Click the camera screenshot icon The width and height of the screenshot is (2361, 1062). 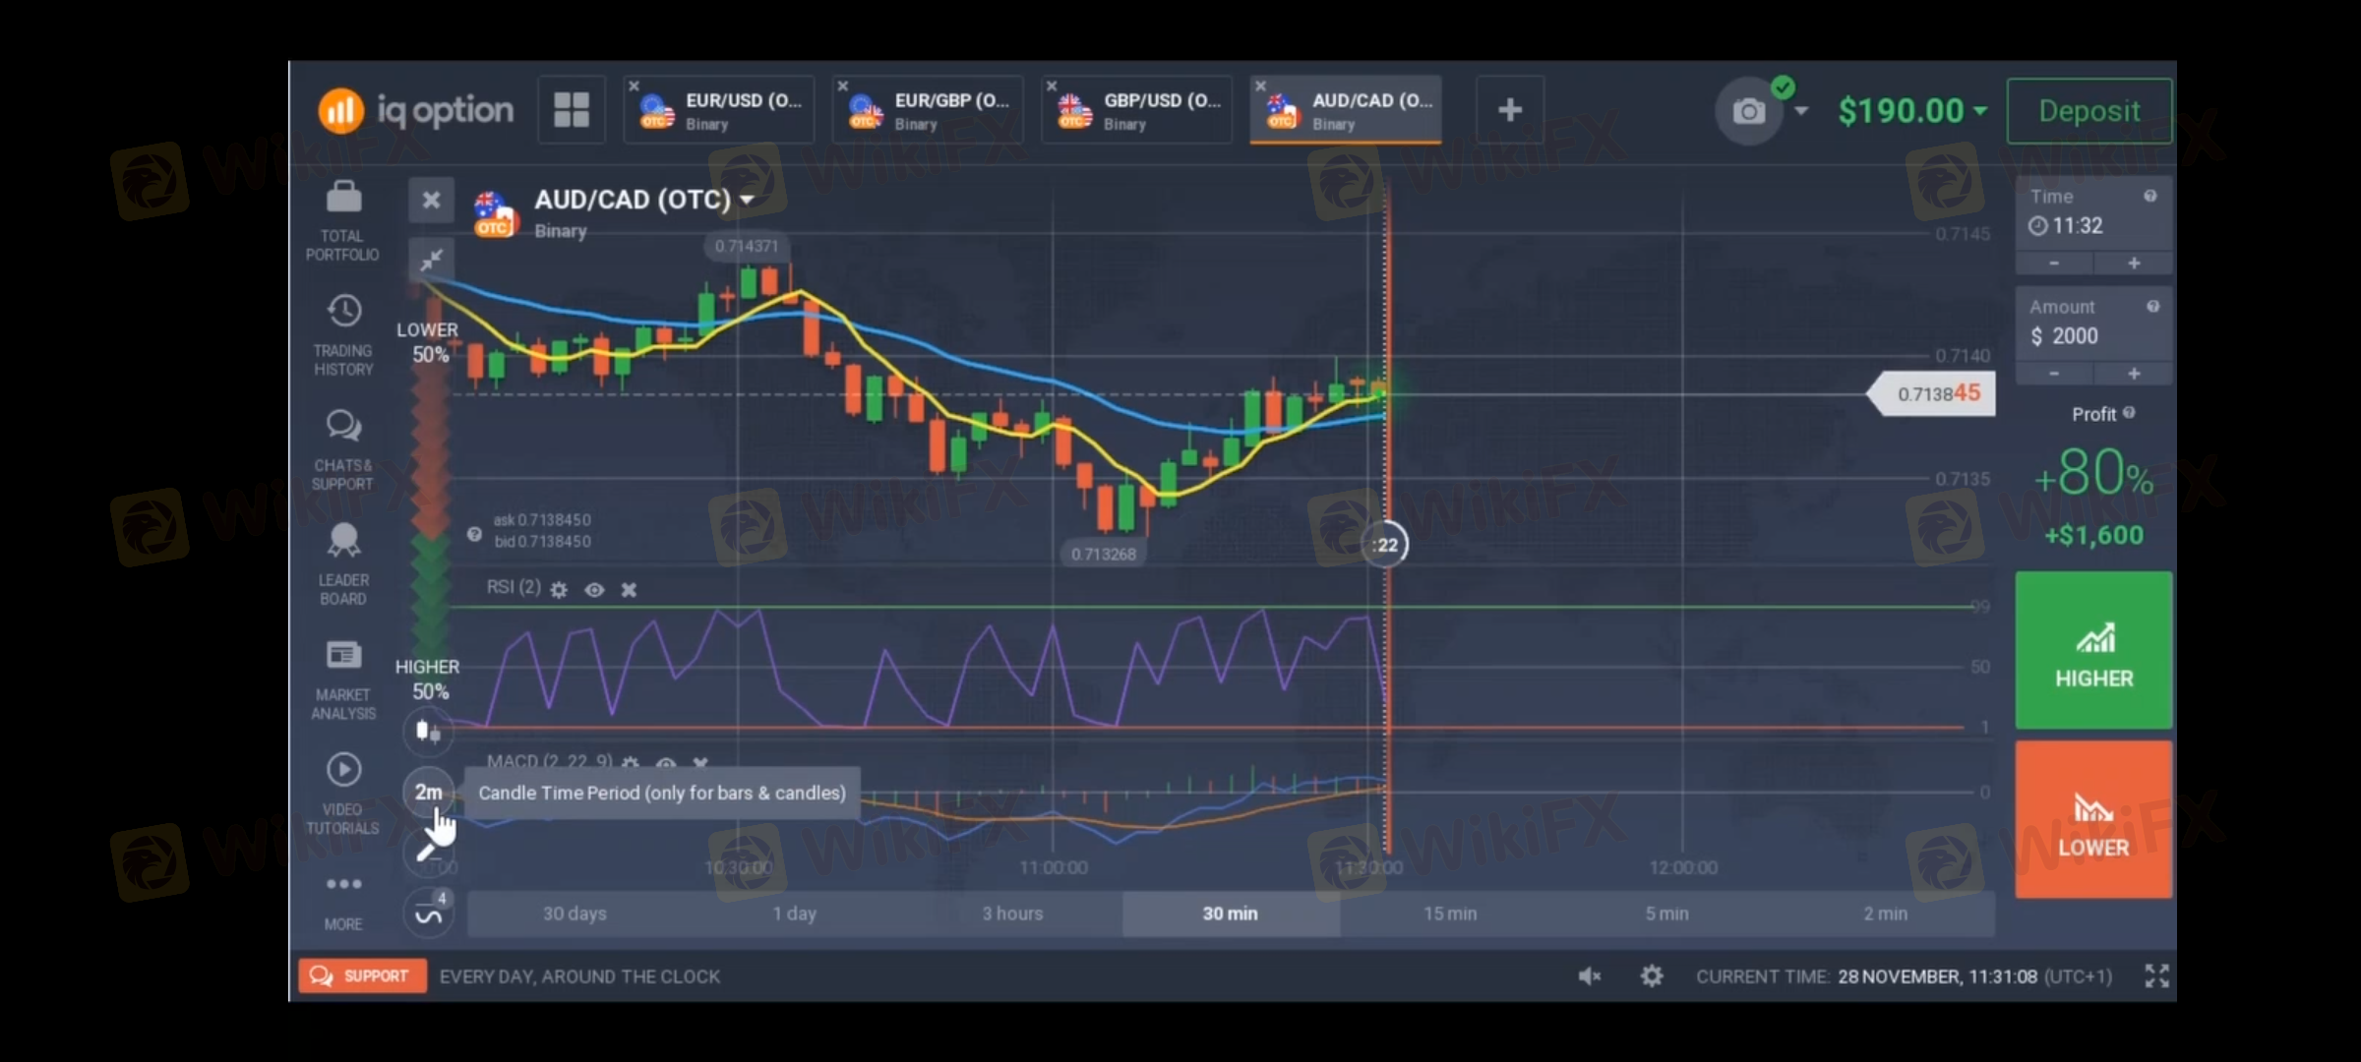pos(1748,111)
